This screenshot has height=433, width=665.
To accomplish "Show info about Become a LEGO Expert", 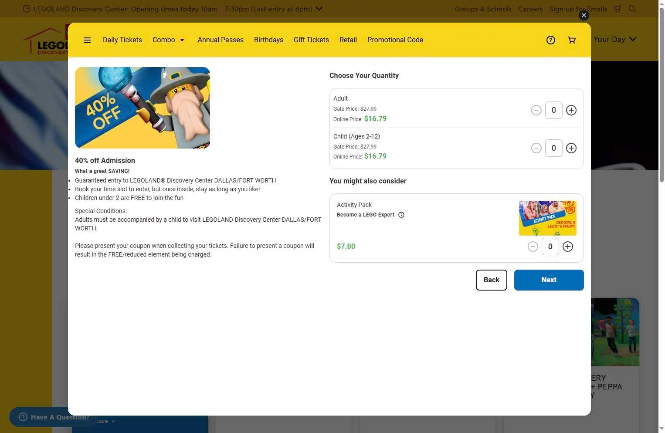I will [x=401, y=215].
